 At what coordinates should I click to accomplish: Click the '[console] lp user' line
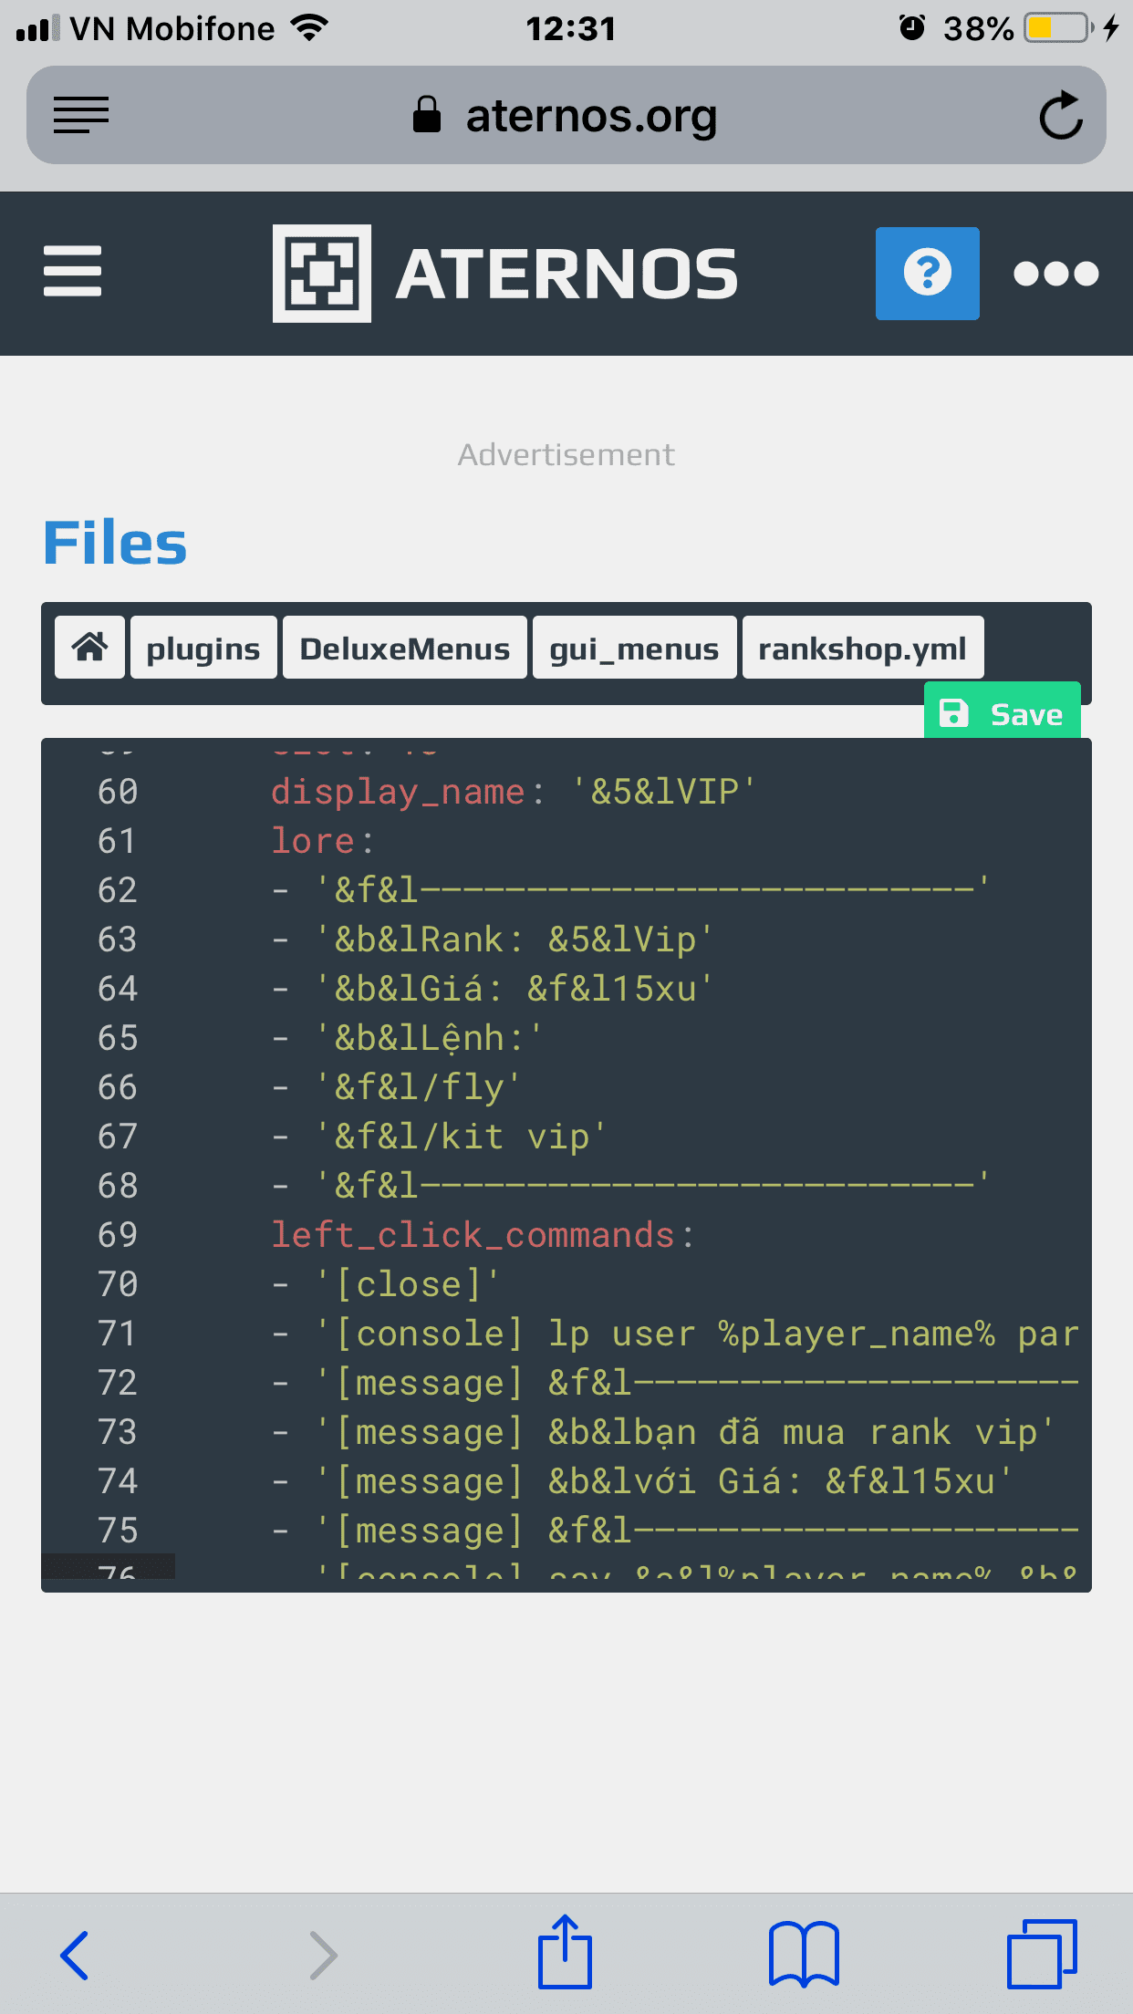675,1334
